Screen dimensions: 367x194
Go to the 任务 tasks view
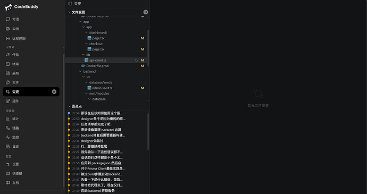[31, 55]
